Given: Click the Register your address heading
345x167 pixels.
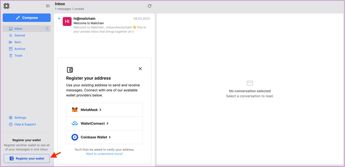Looking at the screenshot, I should coord(89,78).
